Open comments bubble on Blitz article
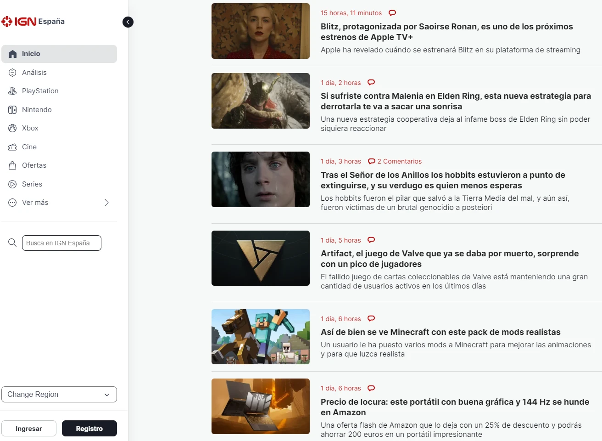The height and width of the screenshot is (441, 602). pyautogui.click(x=392, y=13)
